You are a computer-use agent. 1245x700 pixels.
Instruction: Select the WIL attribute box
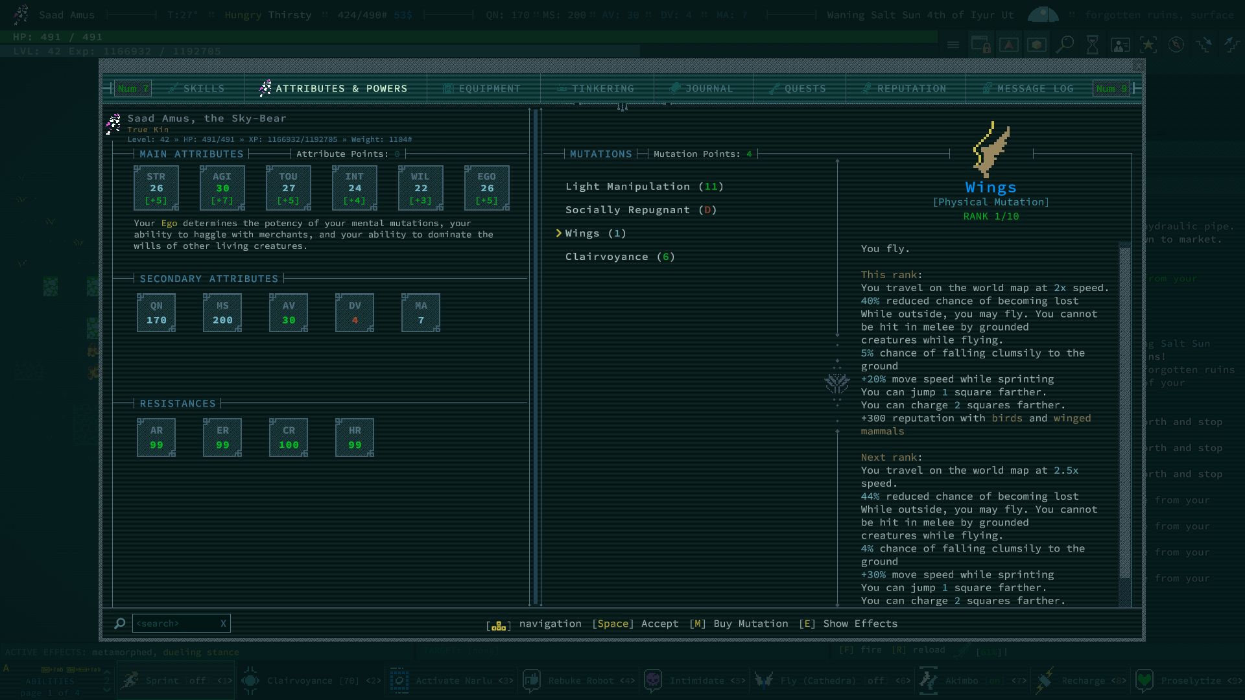pyautogui.click(x=421, y=188)
